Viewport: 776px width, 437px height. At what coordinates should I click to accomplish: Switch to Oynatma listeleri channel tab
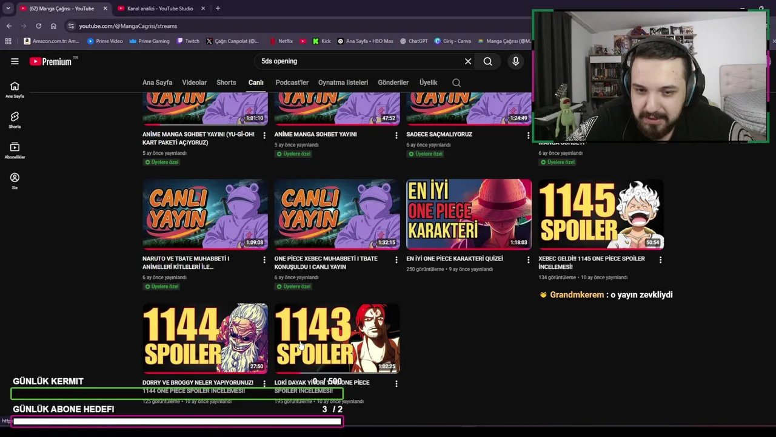(x=343, y=83)
